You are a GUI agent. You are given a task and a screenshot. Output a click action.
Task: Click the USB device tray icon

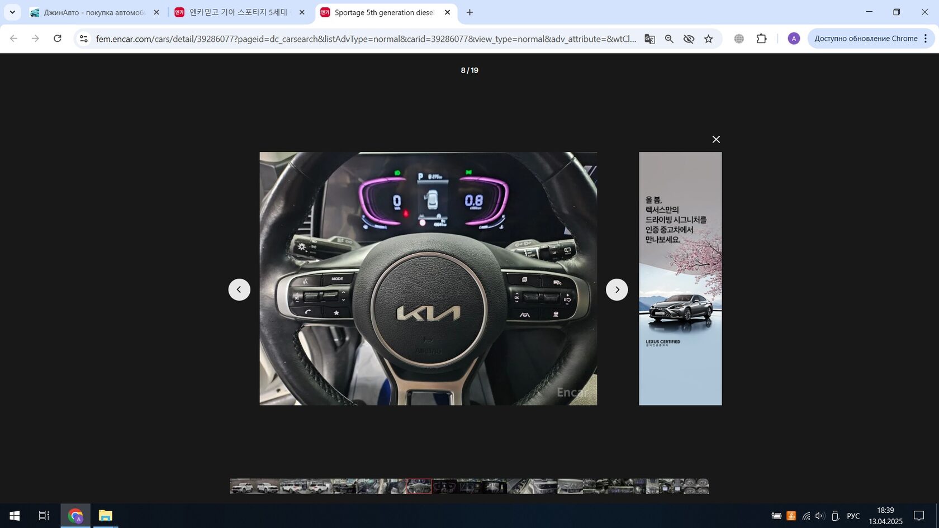[x=836, y=516]
